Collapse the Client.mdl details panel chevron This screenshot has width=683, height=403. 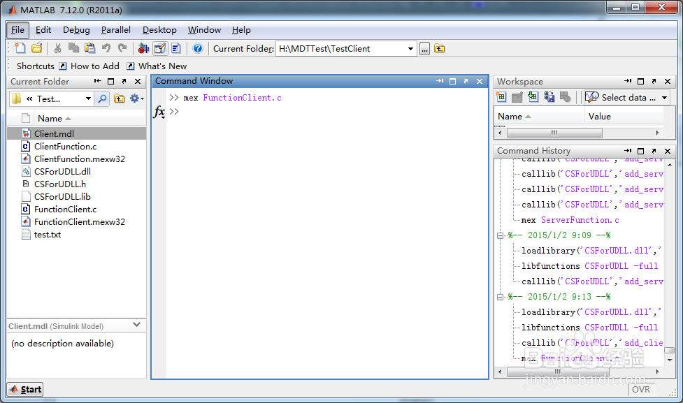[137, 325]
